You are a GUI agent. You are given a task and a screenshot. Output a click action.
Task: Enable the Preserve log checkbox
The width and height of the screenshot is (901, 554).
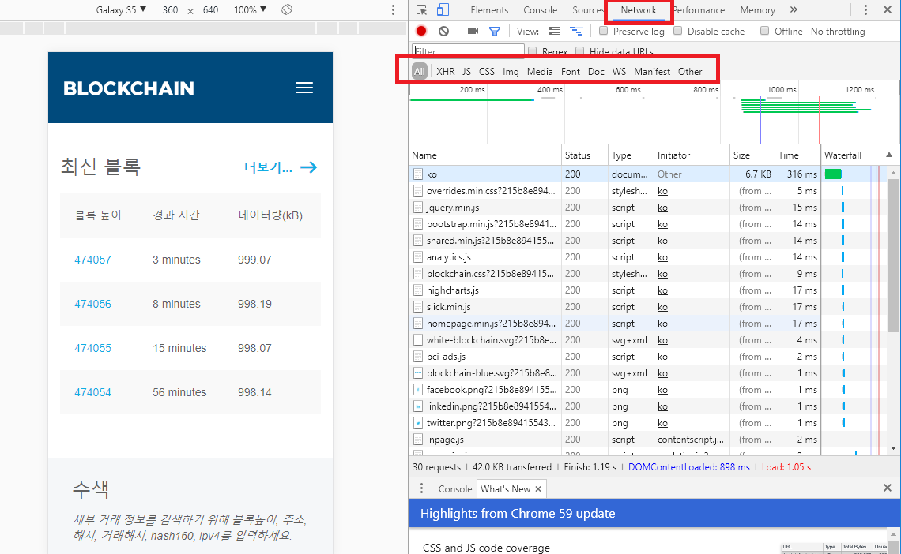(x=605, y=31)
